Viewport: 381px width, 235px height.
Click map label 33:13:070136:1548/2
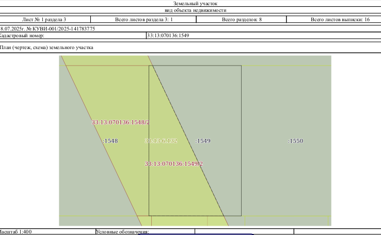120,122
